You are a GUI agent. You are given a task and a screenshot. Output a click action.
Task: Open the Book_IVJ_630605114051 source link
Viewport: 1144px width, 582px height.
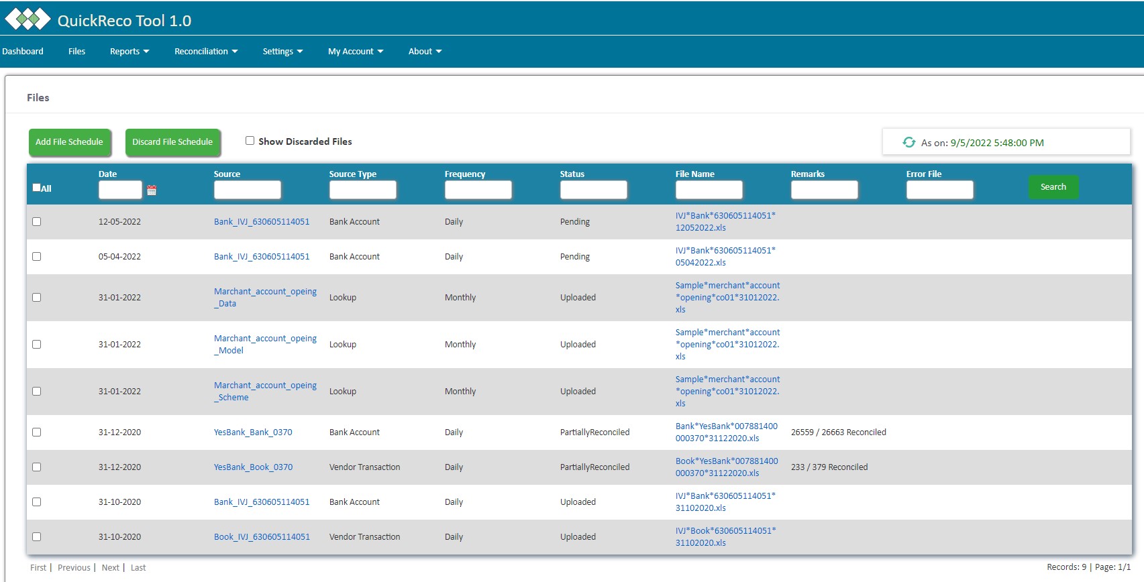coord(262,537)
